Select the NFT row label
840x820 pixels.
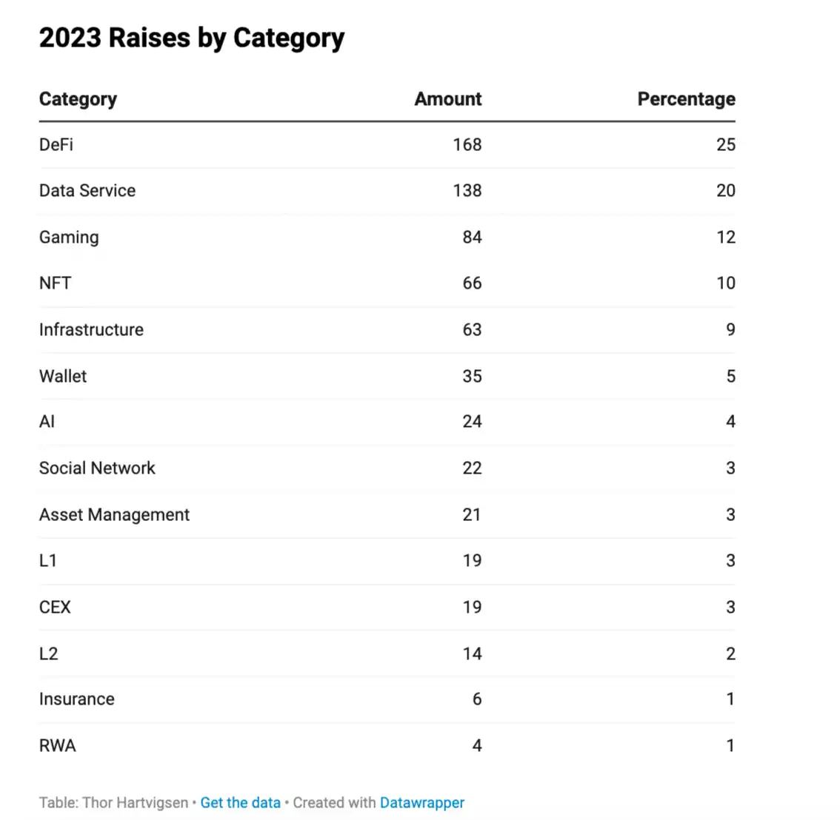[56, 283]
